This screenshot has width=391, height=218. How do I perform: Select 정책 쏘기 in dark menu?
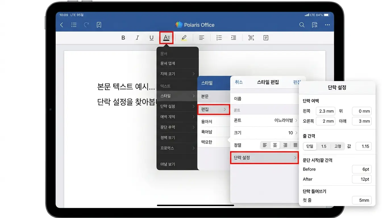pos(177,138)
